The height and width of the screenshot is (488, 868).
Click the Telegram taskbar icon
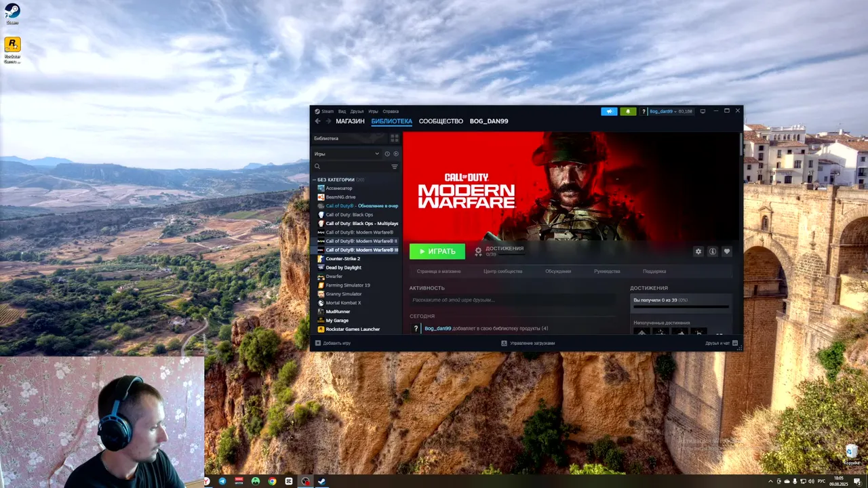tap(222, 481)
